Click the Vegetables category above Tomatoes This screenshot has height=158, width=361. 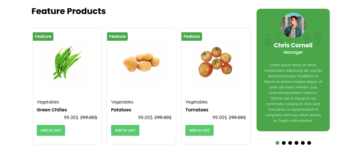click(x=197, y=102)
